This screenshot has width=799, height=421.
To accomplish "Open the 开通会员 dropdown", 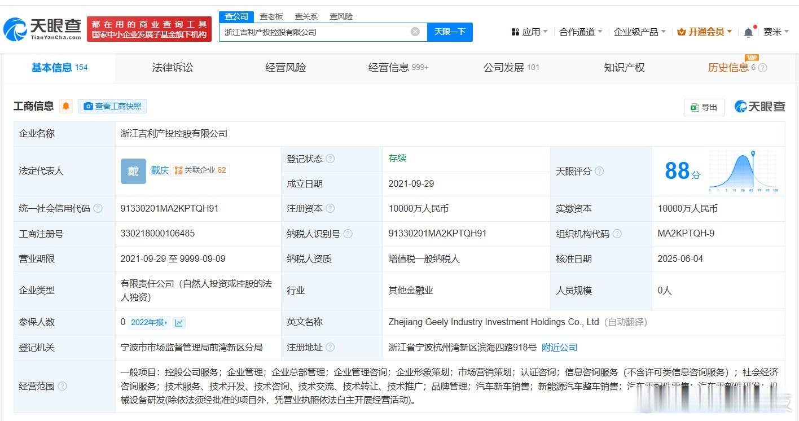I will tap(705, 32).
